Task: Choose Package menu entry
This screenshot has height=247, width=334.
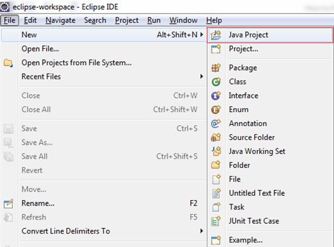Action: (270, 68)
